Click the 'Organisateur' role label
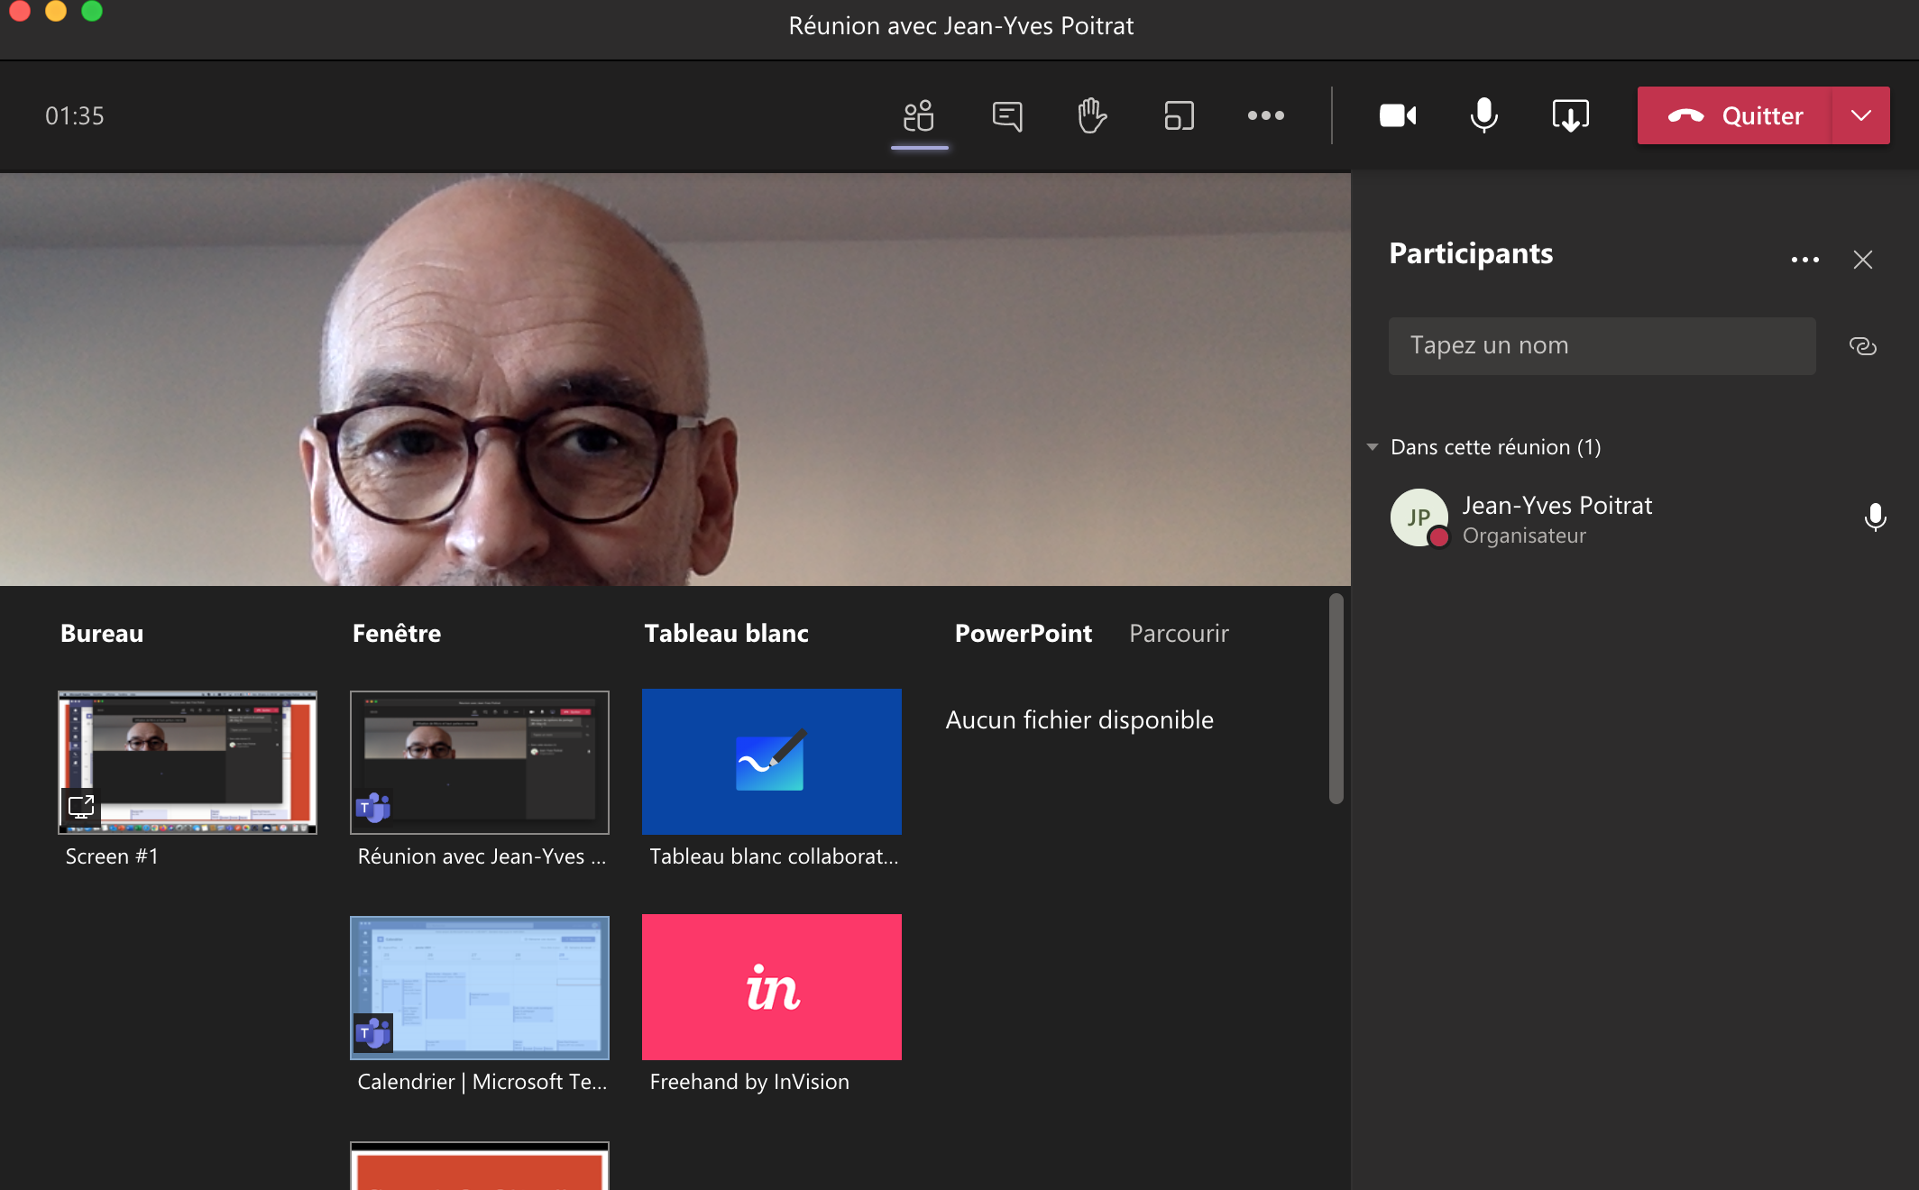Viewport: 1919px width, 1190px height. click(1524, 535)
